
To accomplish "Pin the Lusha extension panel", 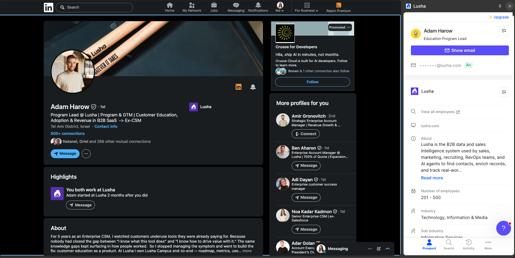I will pyautogui.click(x=500, y=6).
